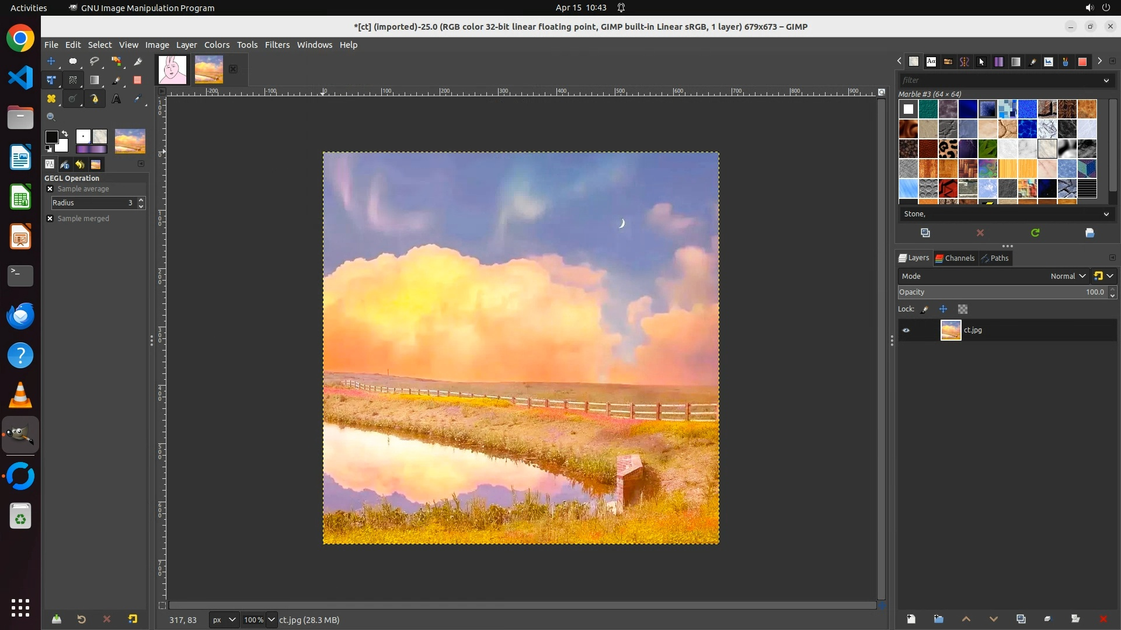The height and width of the screenshot is (630, 1121).
Task: Select the Move tool
Action: click(51, 61)
